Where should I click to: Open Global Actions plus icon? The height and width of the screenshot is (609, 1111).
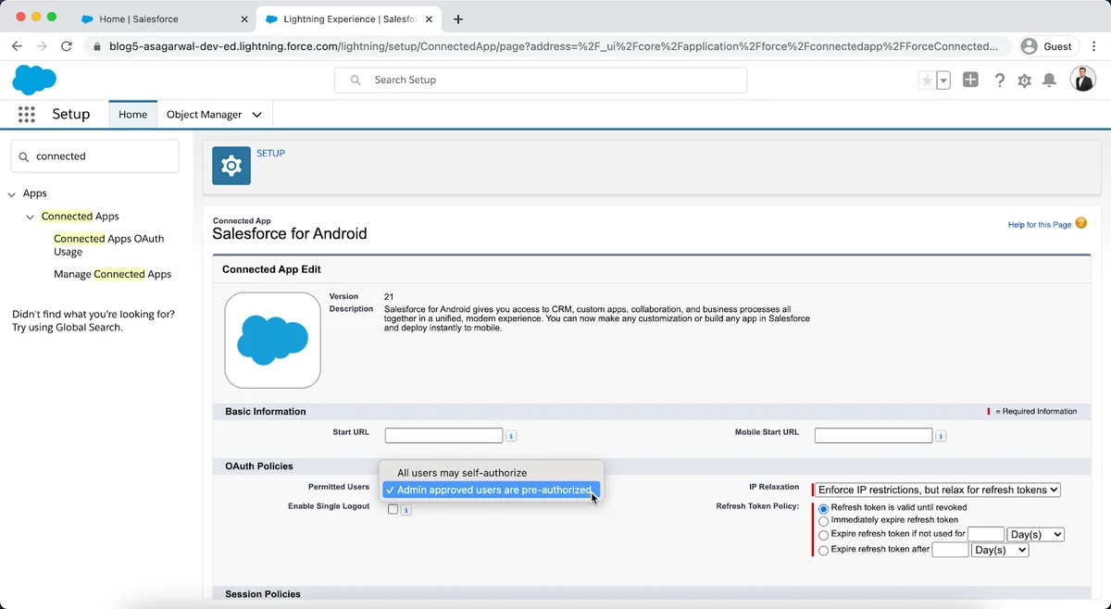[x=970, y=80]
